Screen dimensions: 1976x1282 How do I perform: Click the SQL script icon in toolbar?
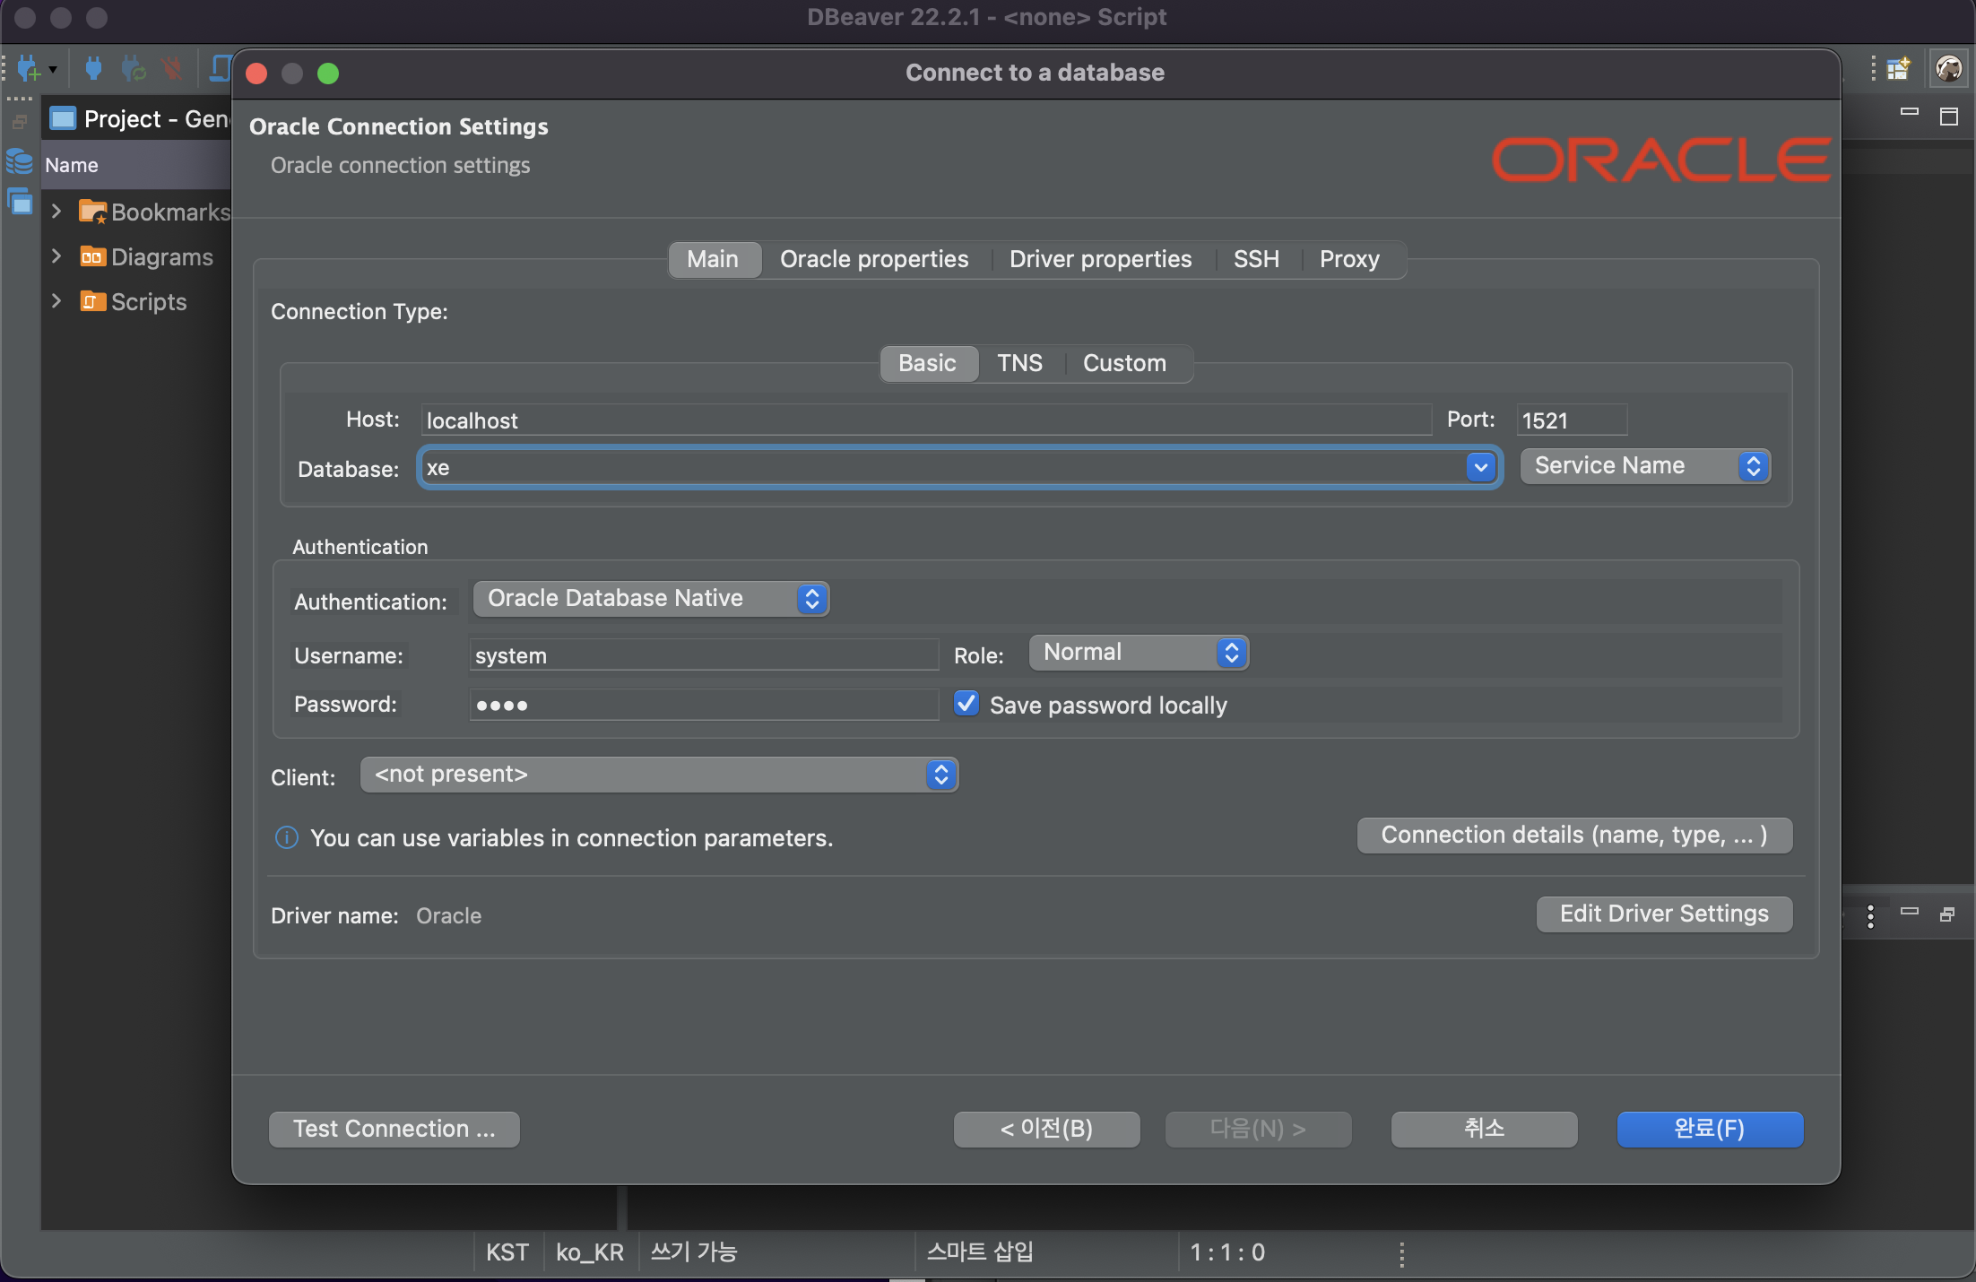(x=220, y=68)
